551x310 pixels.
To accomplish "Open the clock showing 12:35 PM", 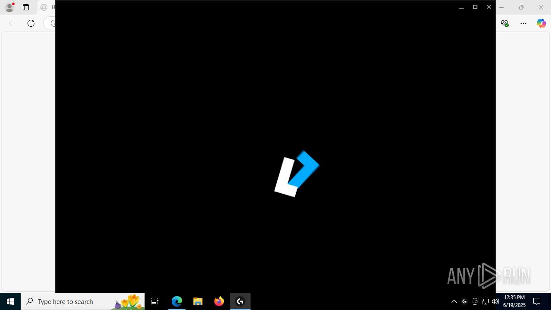I will coord(514,301).
